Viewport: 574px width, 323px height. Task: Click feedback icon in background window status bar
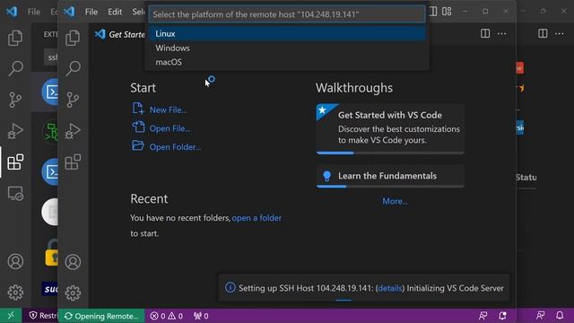540,315
